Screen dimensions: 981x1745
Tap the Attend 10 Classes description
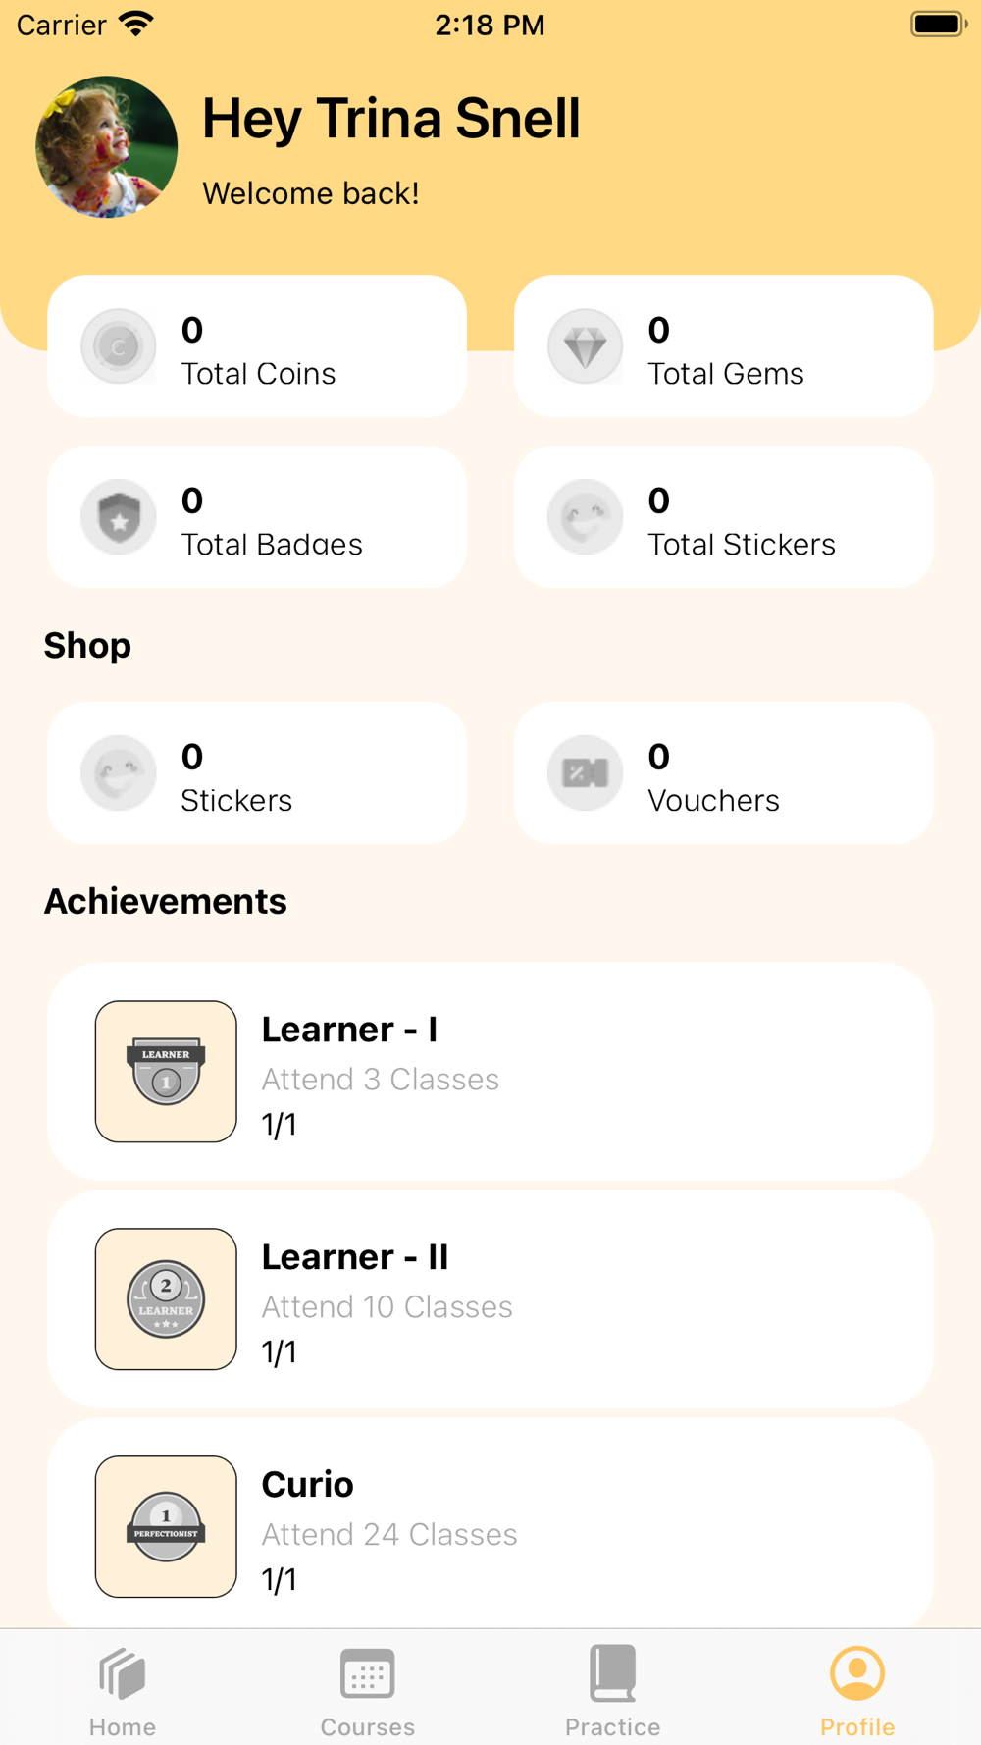click(387, 1307)
